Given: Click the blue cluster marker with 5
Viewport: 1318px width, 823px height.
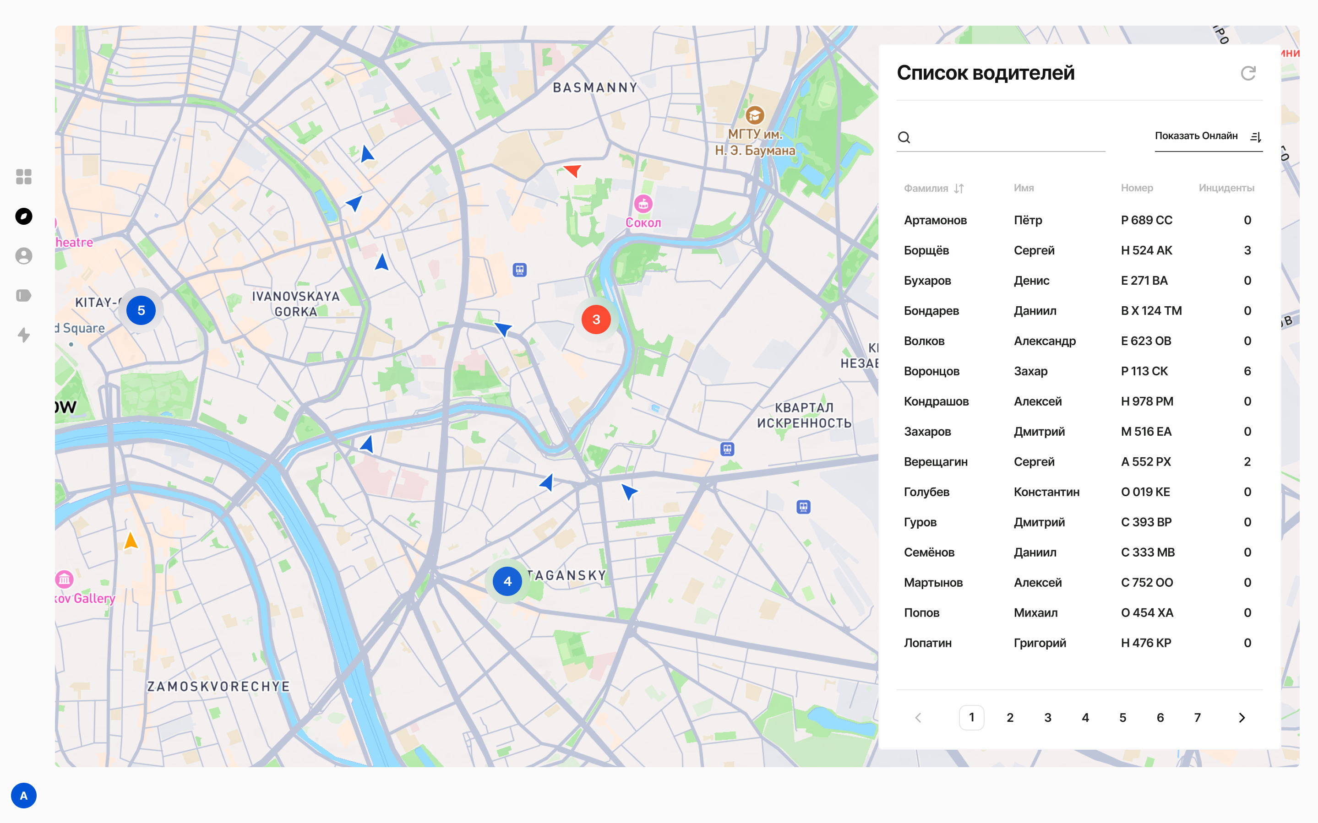Looking at the screenshot, I should click(x=141, y=310).
